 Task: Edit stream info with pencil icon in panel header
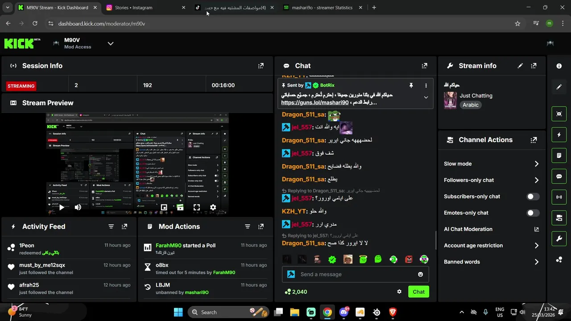click(520, 66)
